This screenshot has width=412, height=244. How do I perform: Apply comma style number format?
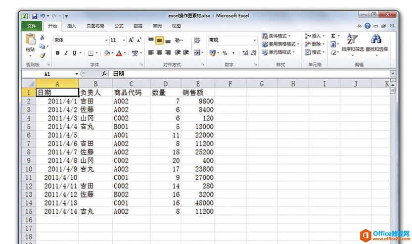point(233,53)
